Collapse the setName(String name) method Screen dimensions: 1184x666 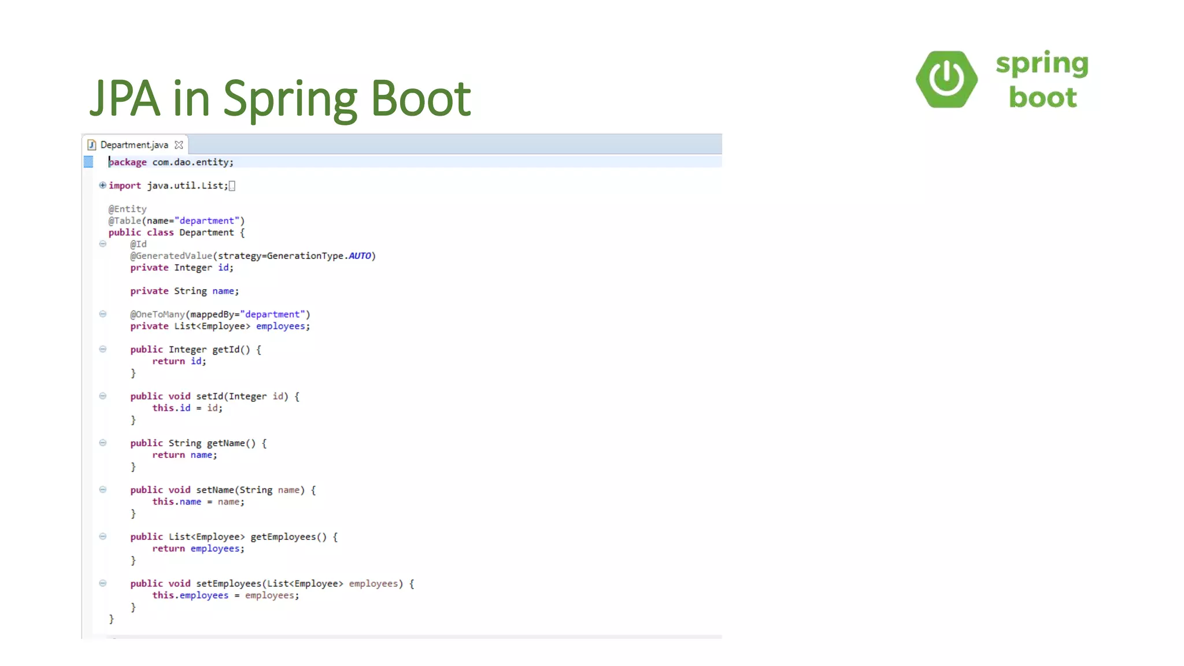click(x=103, y=490)
